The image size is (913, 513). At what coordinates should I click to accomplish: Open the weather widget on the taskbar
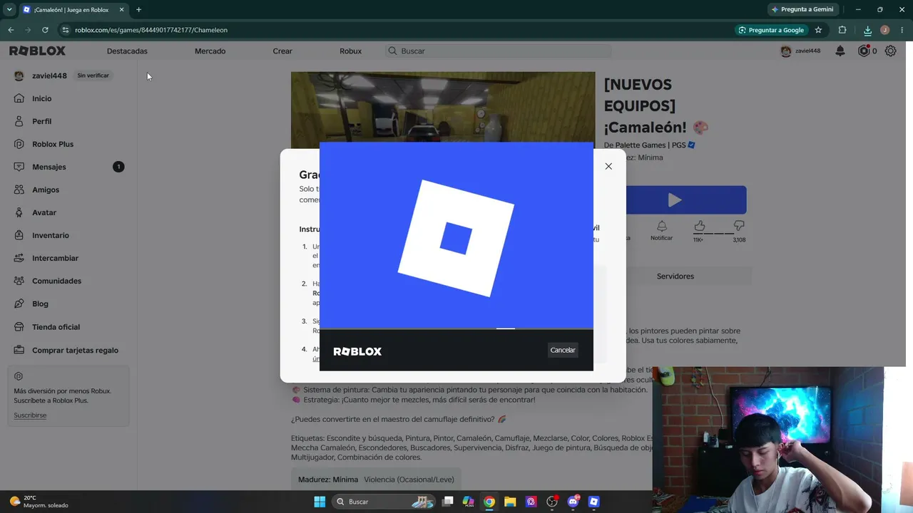point(40,502)
